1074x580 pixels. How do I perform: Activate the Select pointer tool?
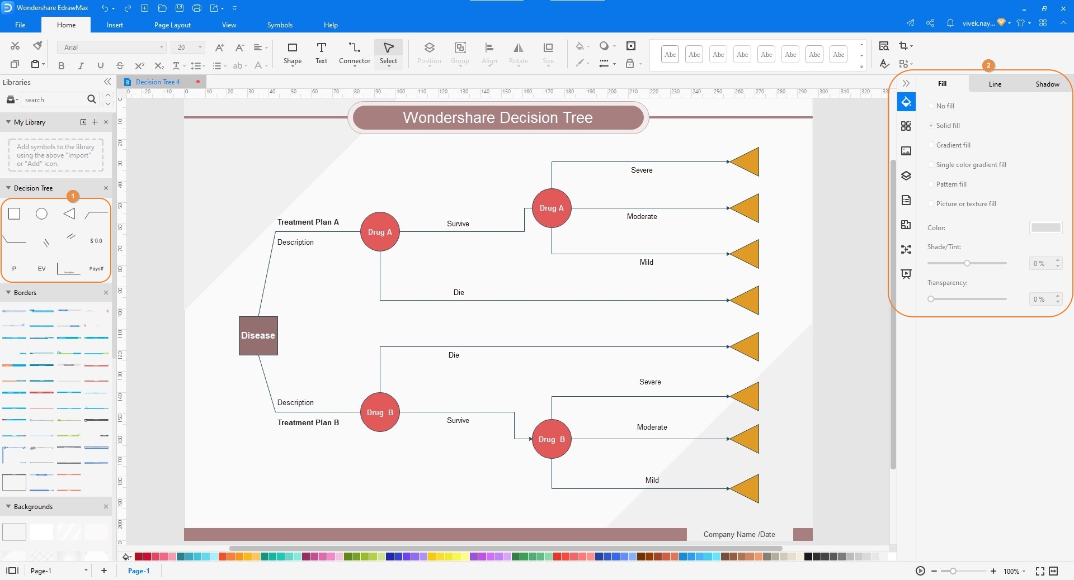[x=388, y=54]
